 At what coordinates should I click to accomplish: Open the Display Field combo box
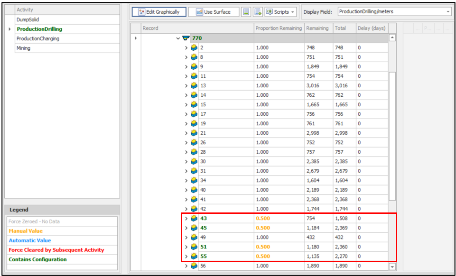pyautogui.click(x=394, y=12)
